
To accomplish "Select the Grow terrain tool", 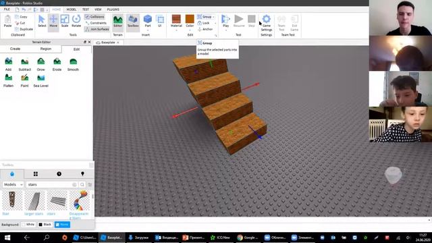I will (40, 64).
